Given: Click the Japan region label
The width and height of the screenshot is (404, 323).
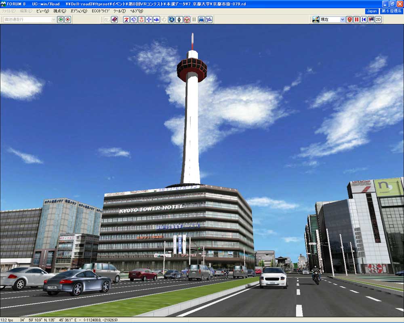Looking at the screenshot, I should pos(372,11).
